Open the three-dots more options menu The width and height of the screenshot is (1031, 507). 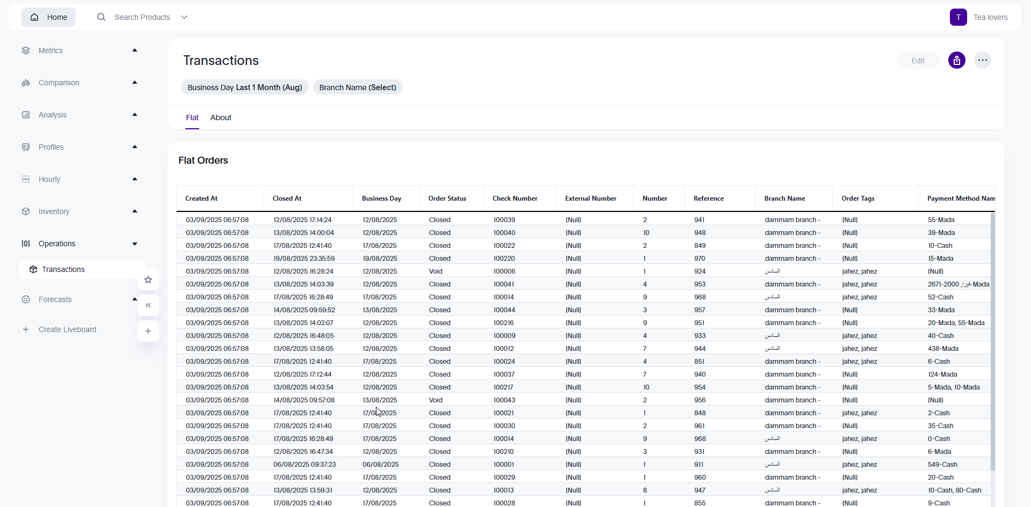point(982,61)
